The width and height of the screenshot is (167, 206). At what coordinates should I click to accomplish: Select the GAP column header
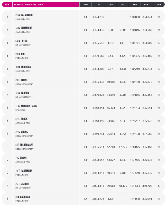pos(111,5)
